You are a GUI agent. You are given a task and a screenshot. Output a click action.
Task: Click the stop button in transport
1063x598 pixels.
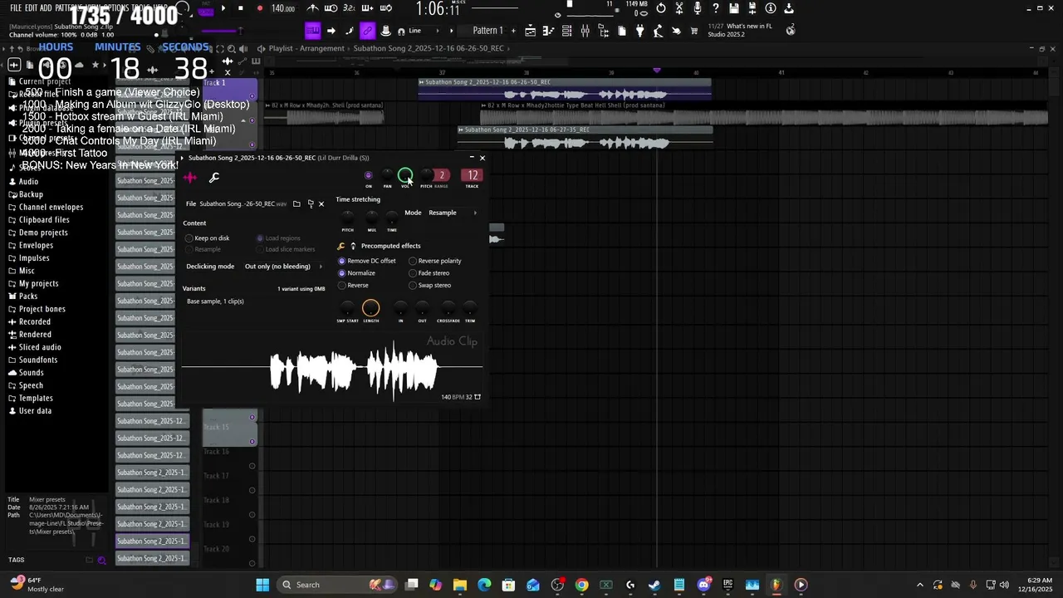coord(241,8)
